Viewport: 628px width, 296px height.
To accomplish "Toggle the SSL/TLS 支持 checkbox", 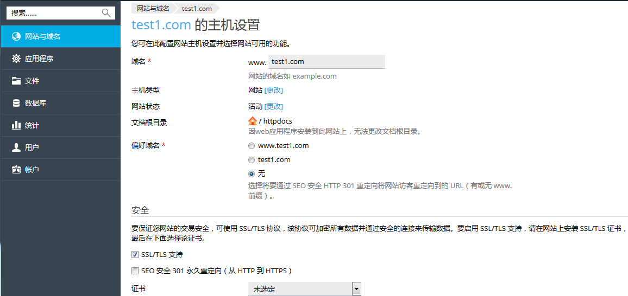I will pos(135,255).
